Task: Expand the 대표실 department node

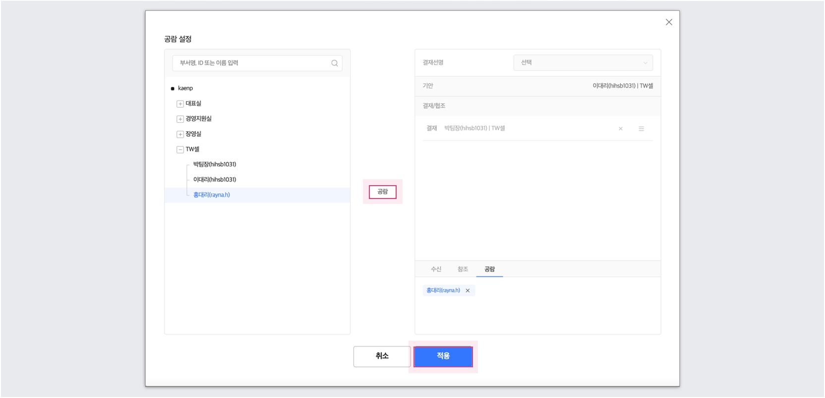Action: 180,104
